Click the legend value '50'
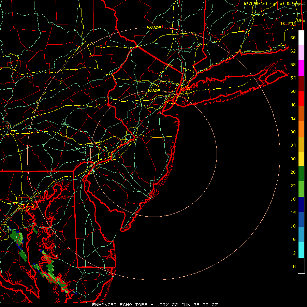 (x=293, y=91)
